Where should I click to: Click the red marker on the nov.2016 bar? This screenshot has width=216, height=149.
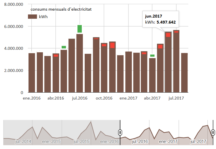pos(112,45)
